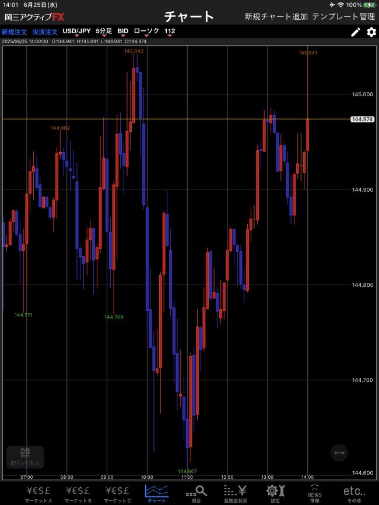The image size is (379, 505).
Task: Click the 144.769 low price label
Action: (x=114, y=317)
